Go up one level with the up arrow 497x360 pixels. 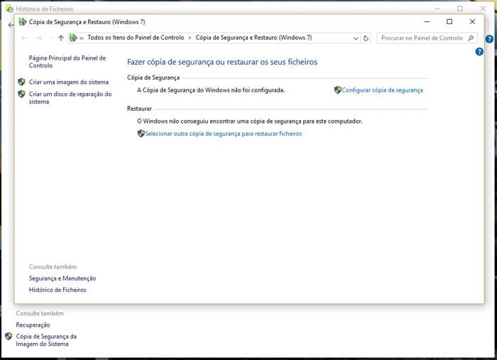[x=61, y=38]
